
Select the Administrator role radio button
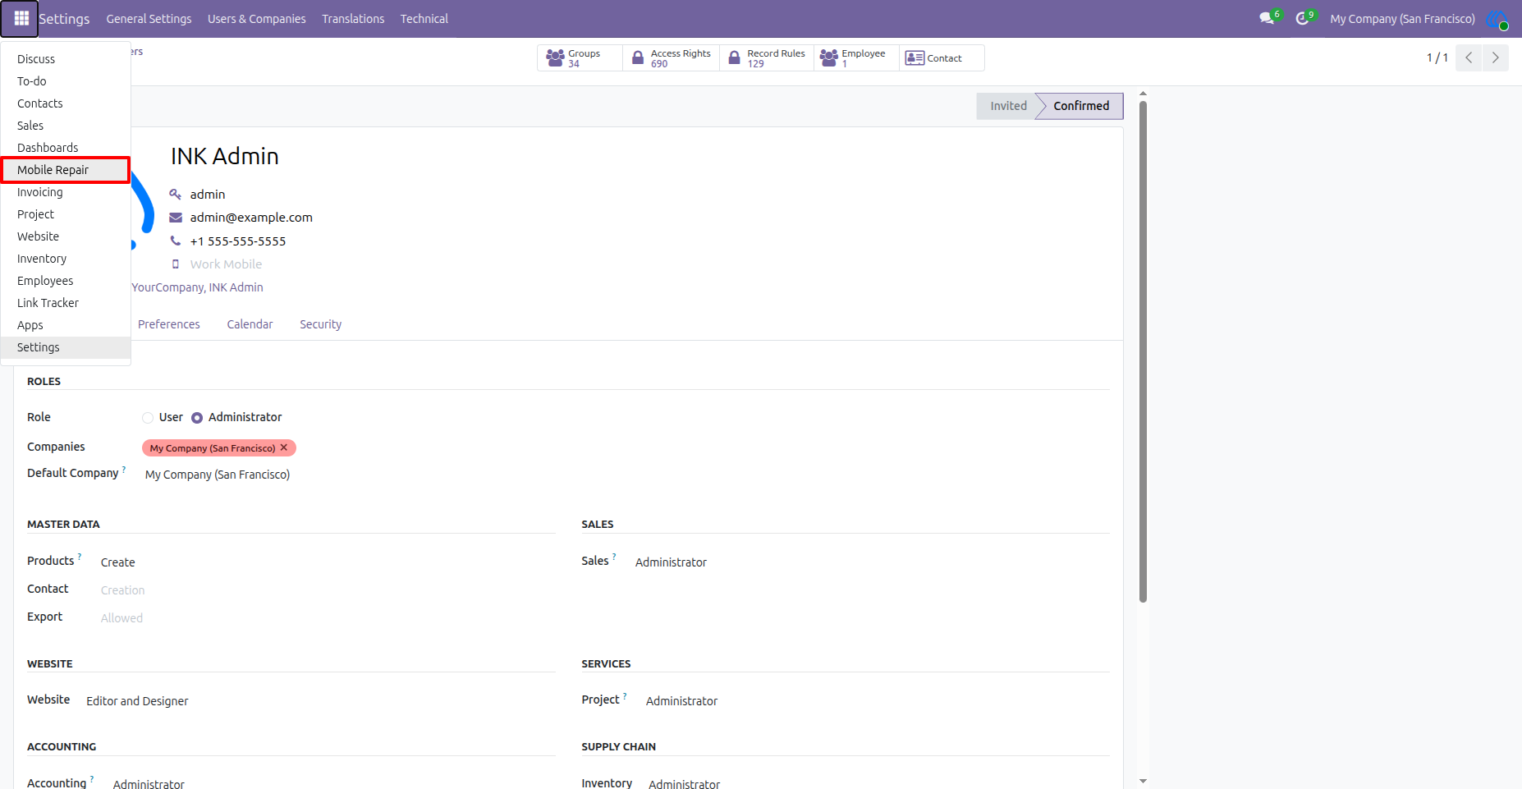click(x=197, y=418)
